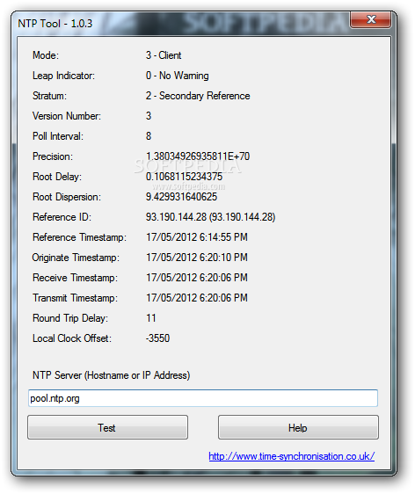Select Originate Timestamp 6:20:10 PM value

(197, 257)
